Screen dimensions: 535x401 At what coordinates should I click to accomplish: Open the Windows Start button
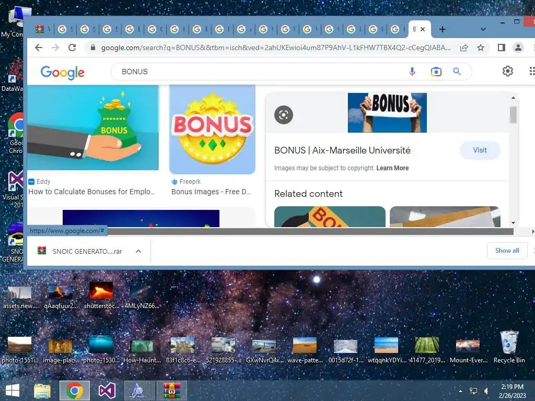(x=13, y=391)
